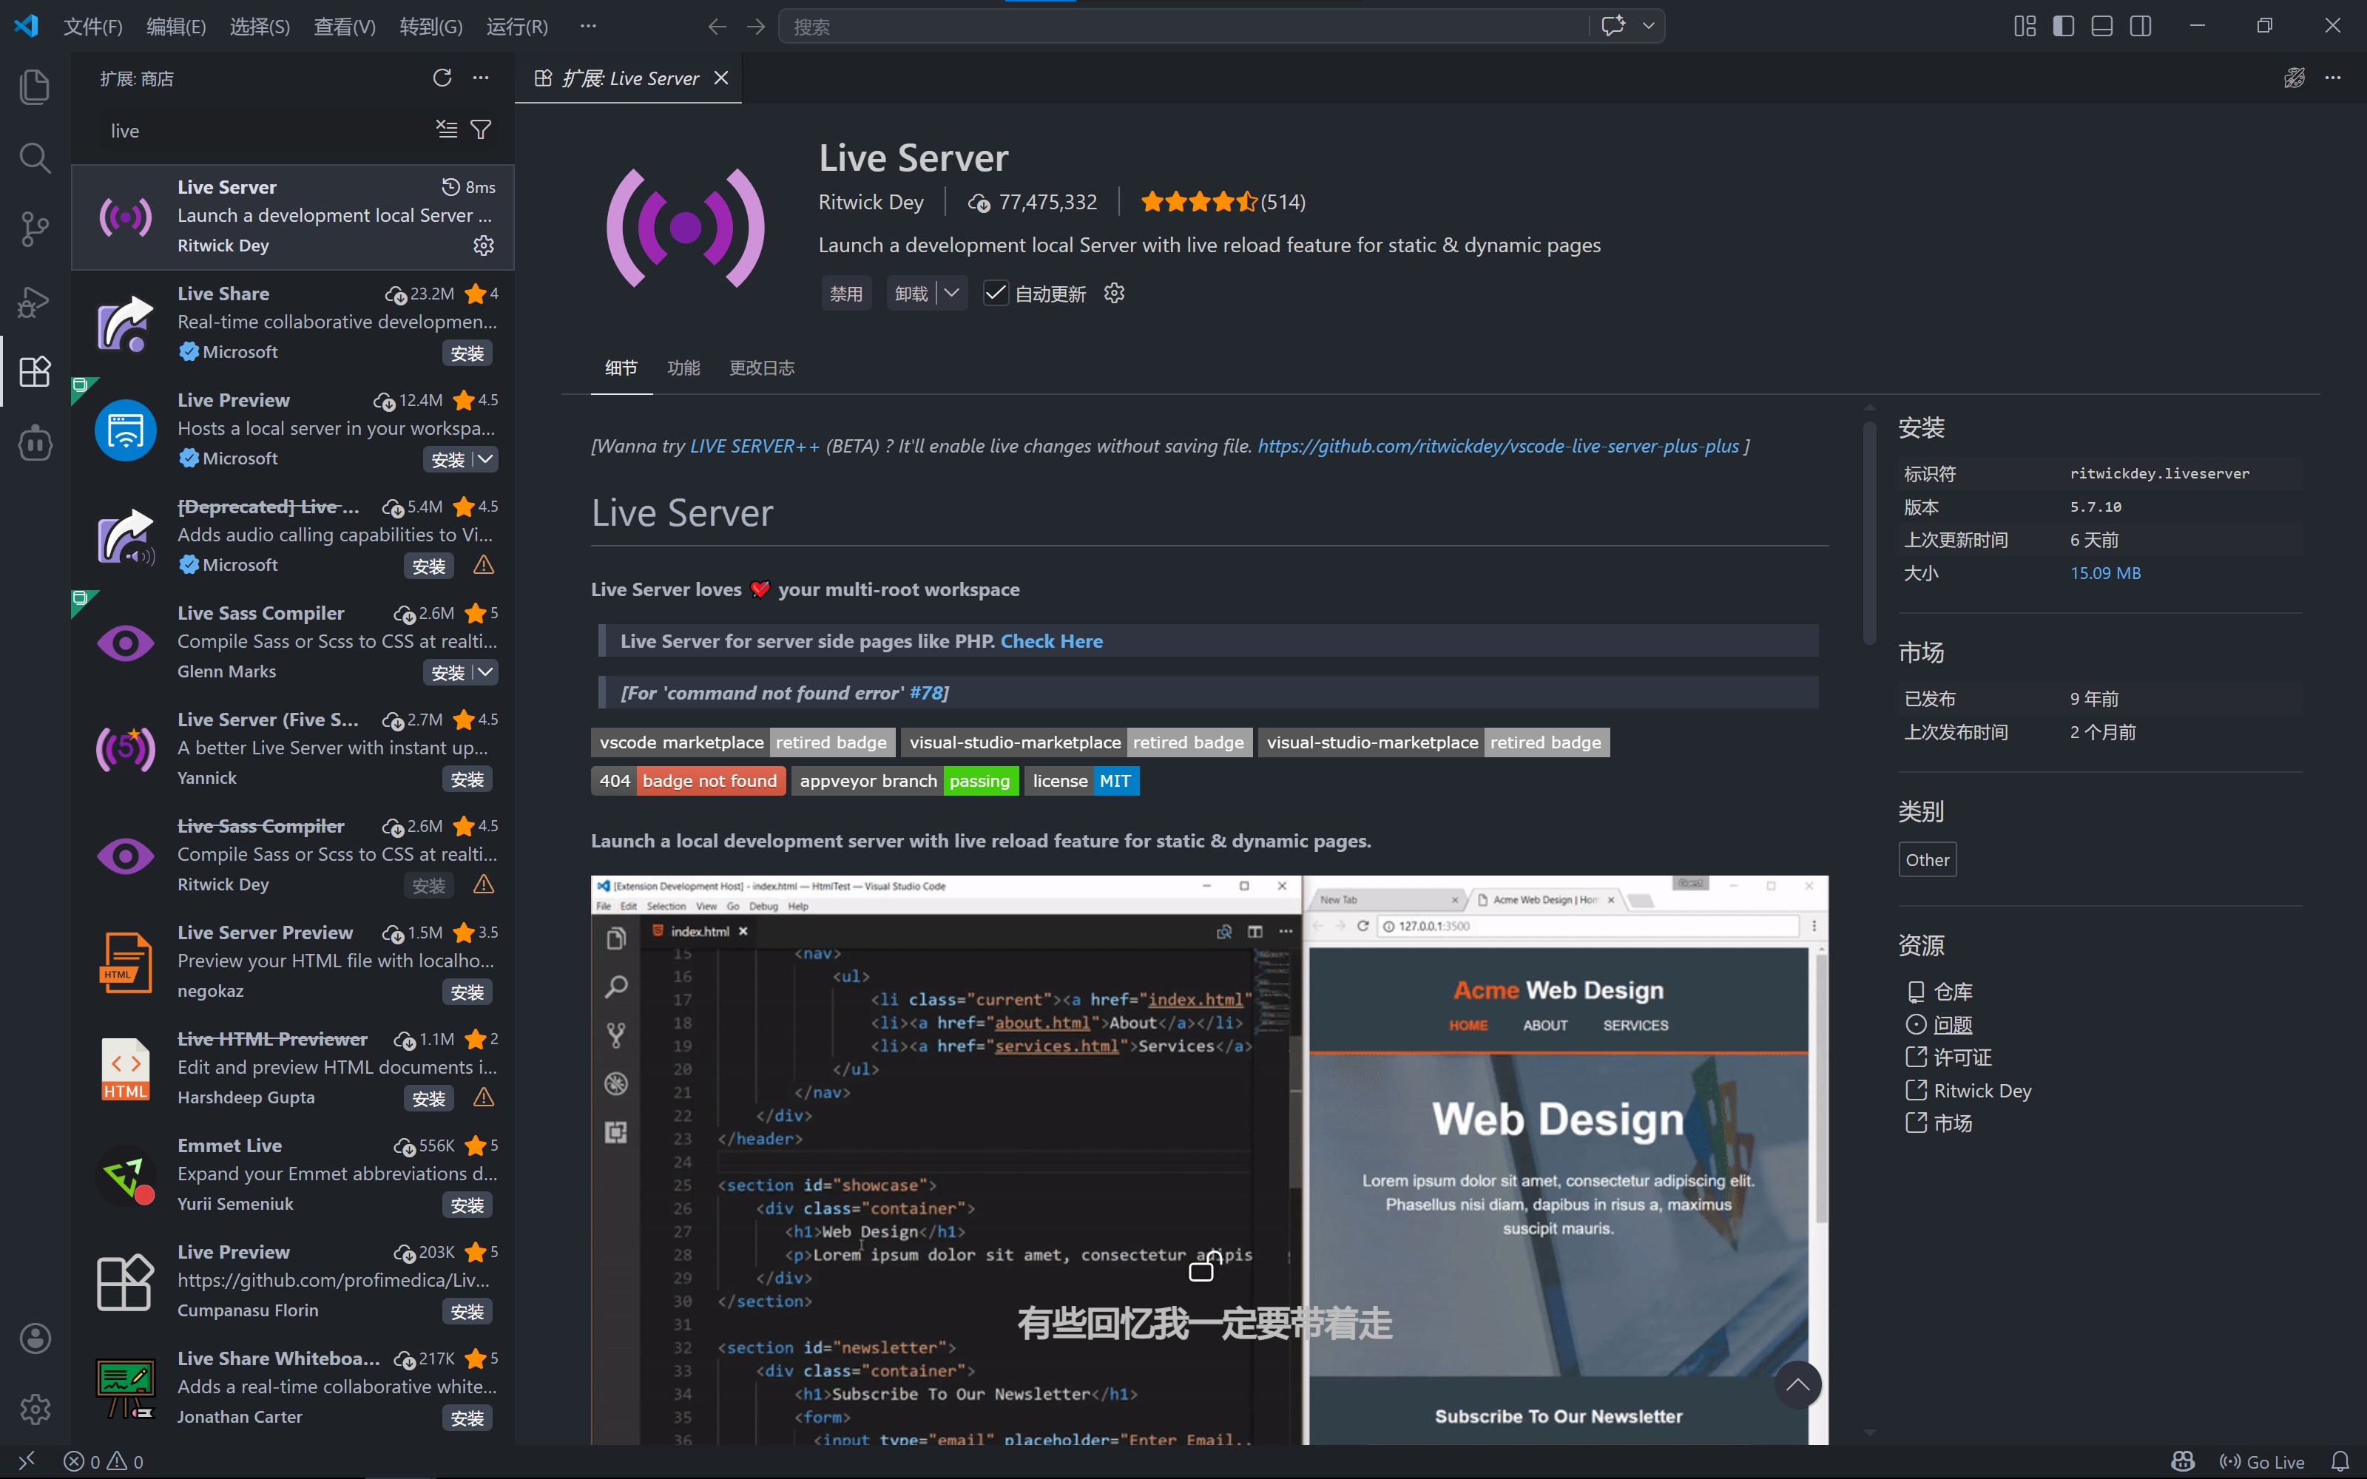Image resolution: width=2367 pixels, height=1479 pixels.
Task: Open the extensions filter funnel
Action: coord(482,130)
